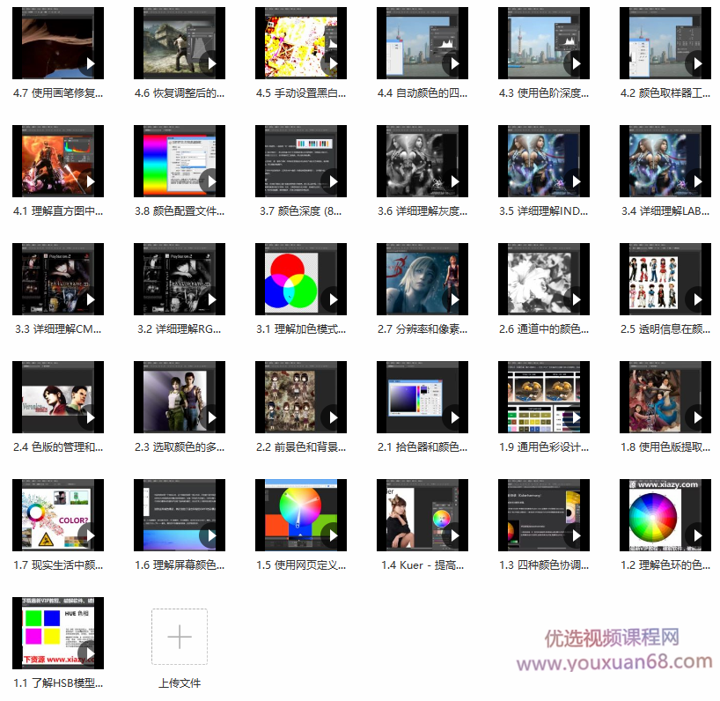Image resolution: width=720 pixels, height=701 pixels.
Task: Click the plus icon to upload a file
Action: [180, 637]
